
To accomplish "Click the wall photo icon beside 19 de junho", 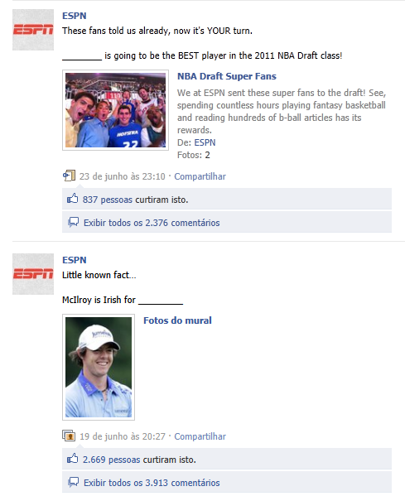I will pyautogui.click(x=69, y=436).
